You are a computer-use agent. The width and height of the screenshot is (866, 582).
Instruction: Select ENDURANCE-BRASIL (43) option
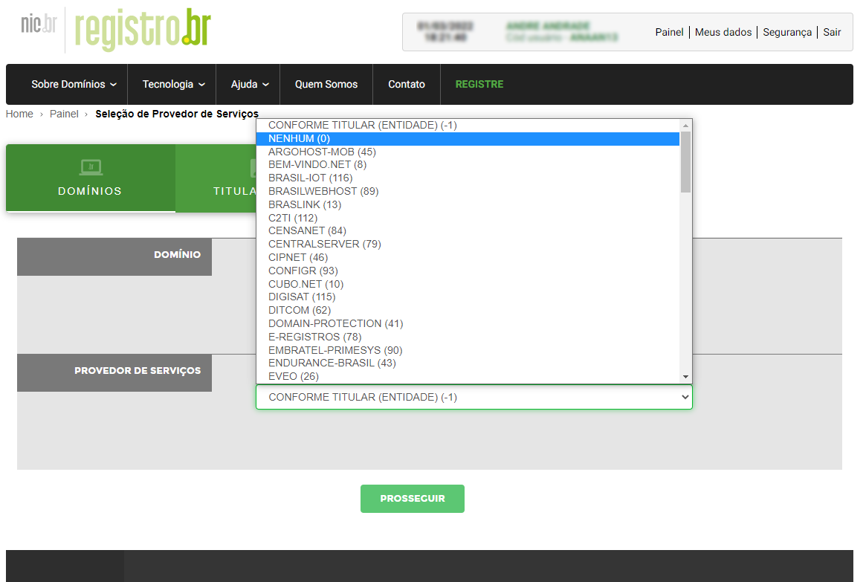click(468, 363)
